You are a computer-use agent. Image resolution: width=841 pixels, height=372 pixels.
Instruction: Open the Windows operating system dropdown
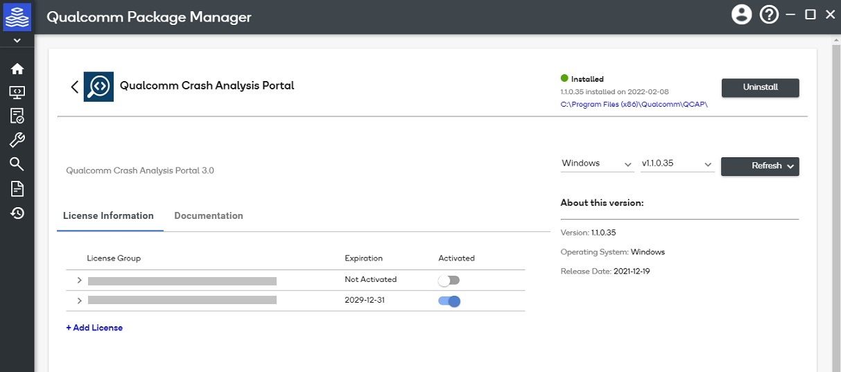coord(596,163)
